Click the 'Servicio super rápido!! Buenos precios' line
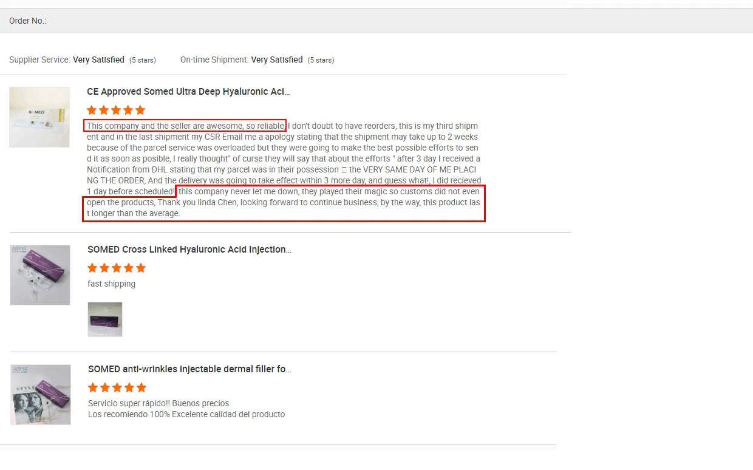 158,403
